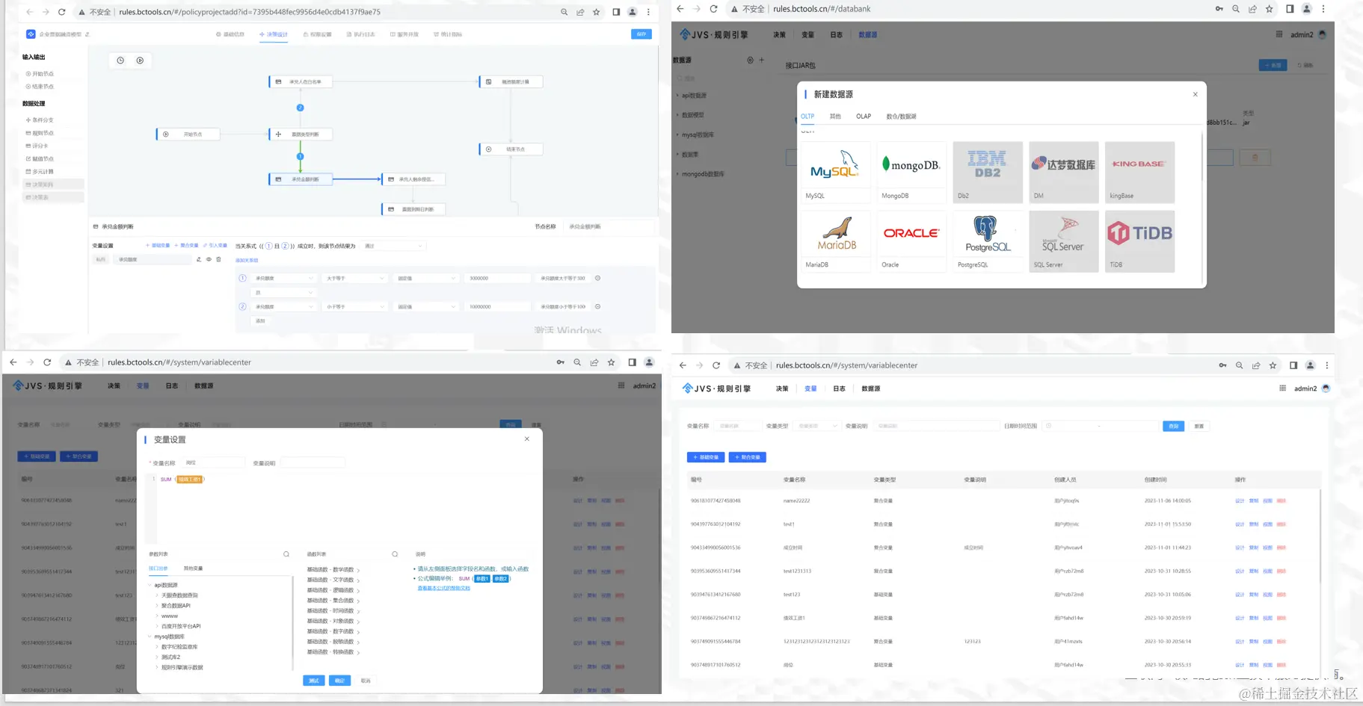Viewport: 1363px width, 706px height.
Task: Open the apps grid icon beside admin2 in the variable list window
Action: click(1282, 388)
